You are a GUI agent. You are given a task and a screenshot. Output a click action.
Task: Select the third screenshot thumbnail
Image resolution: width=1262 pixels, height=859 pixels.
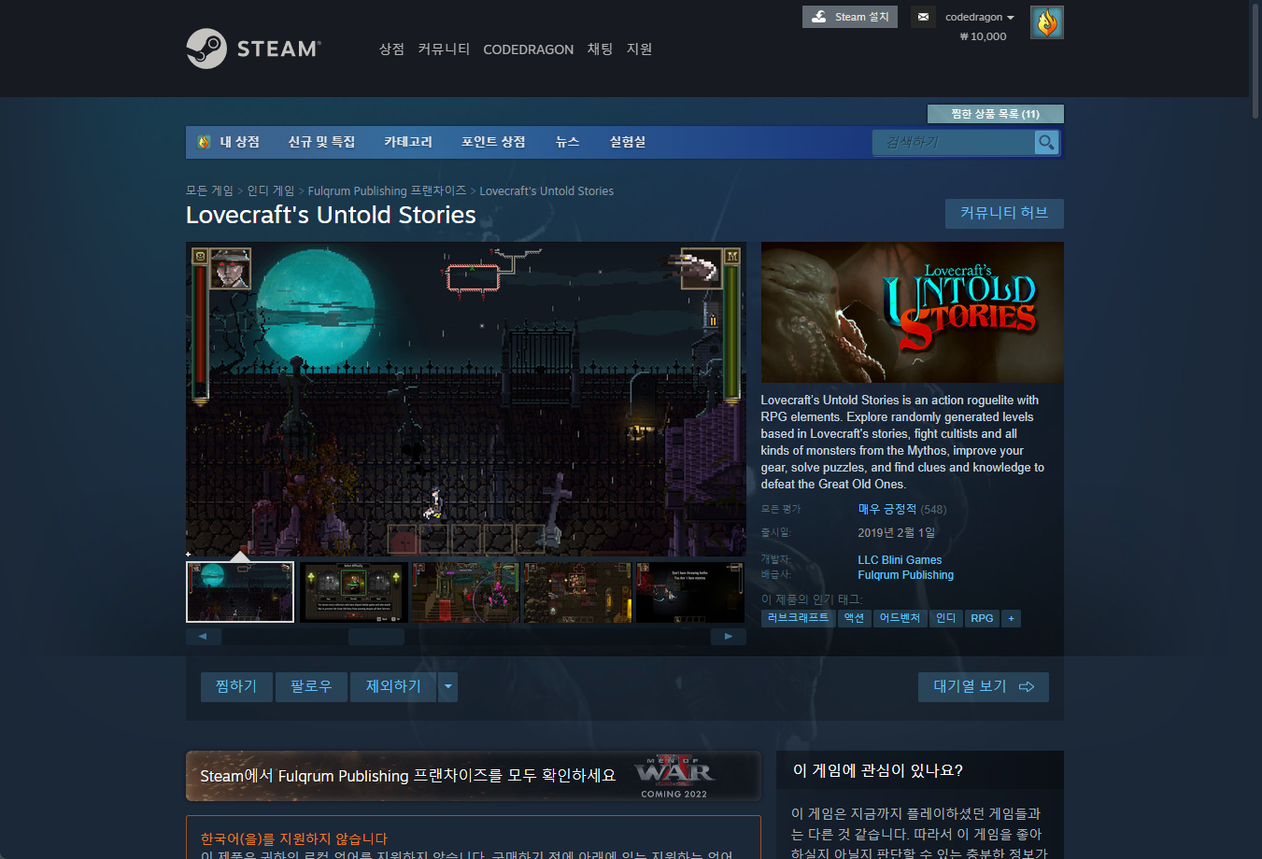tap(465, 592)
